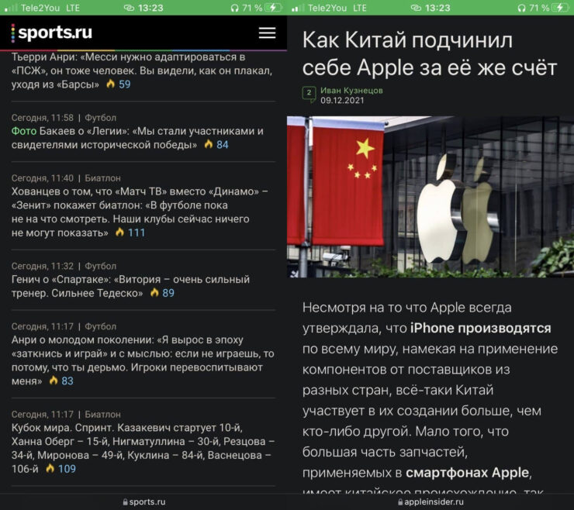Tap comment count 84
The image size is (574, 510).
(x=222, y=144)
